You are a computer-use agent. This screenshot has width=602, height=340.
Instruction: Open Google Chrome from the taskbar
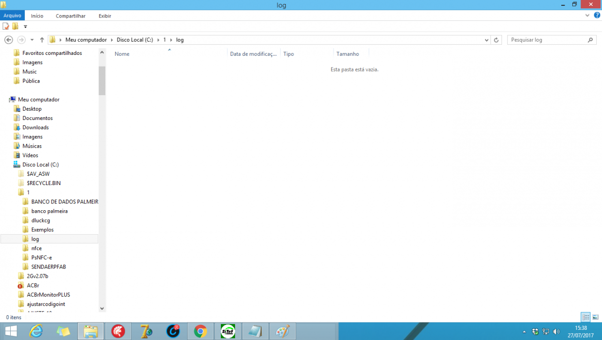(x=200, y=331)
